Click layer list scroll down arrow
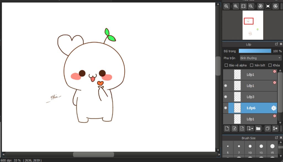The height and width of the screenshot is (162, 283). [x=280, y=123]
